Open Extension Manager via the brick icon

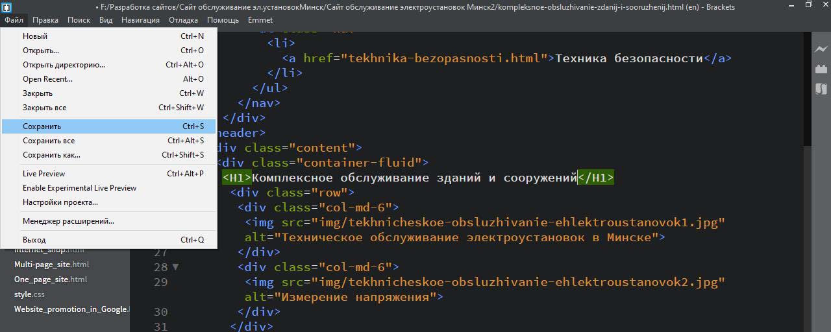pos(821,69)
